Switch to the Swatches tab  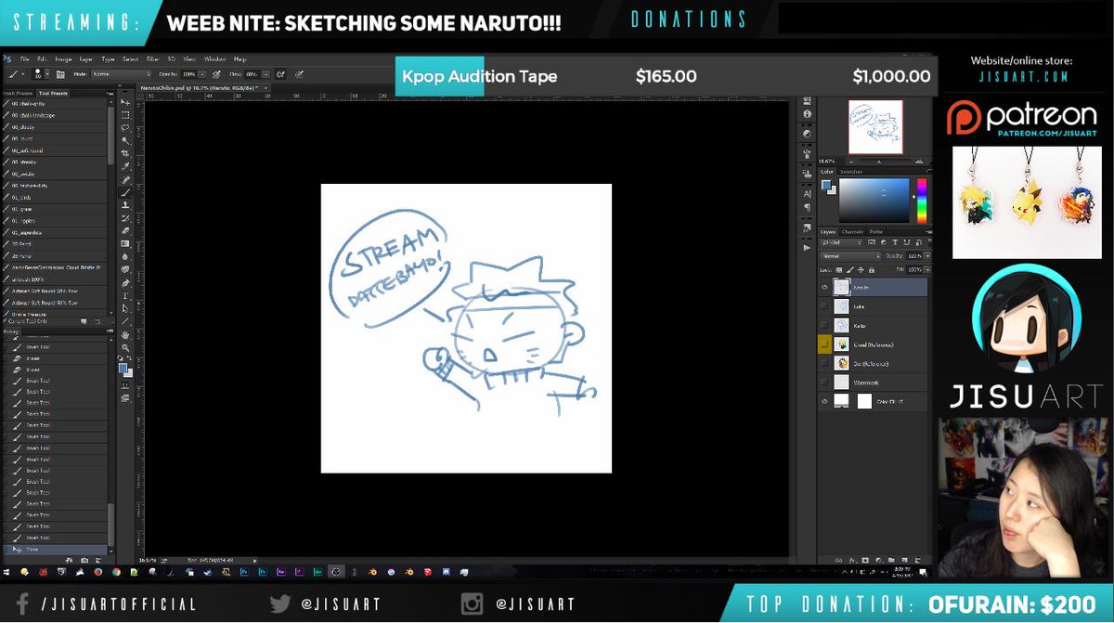point(850,172)
